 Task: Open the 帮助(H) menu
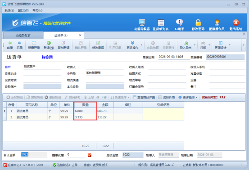(37, 10)
